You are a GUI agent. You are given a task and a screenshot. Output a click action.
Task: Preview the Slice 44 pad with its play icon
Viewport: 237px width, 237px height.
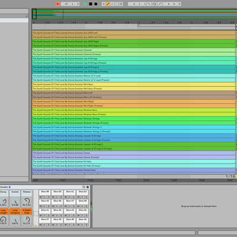pyautogui.click(x=82, y=216)
